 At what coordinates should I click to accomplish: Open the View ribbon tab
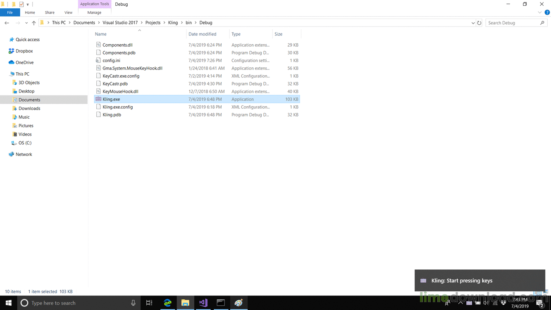pos(68,13)
